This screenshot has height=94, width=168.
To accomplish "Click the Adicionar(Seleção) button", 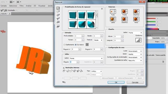I will click(x=108, y=78).
